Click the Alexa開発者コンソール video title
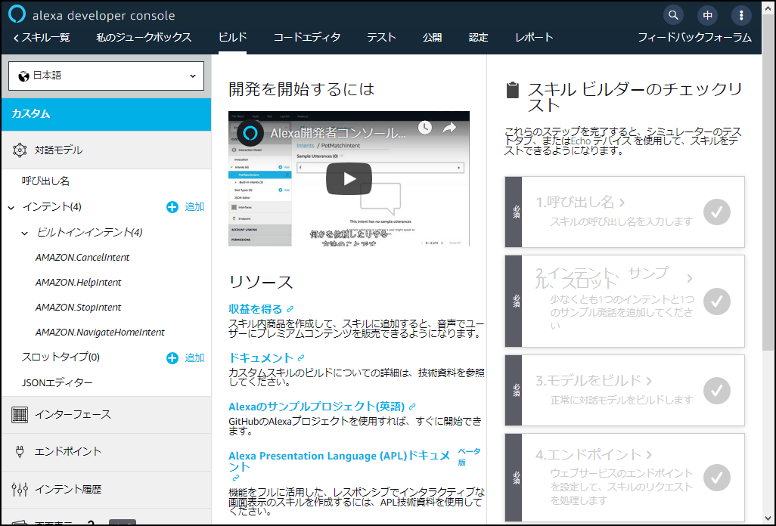Image resolution: width=776 pixels, height=526 pixels. [339, 133]
